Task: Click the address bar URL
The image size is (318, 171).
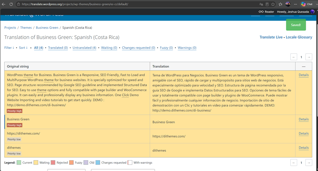Action: (x=75, y=4)
